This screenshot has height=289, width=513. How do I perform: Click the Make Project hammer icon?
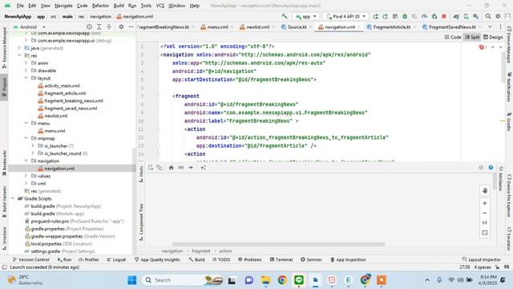tap(285, 16)
